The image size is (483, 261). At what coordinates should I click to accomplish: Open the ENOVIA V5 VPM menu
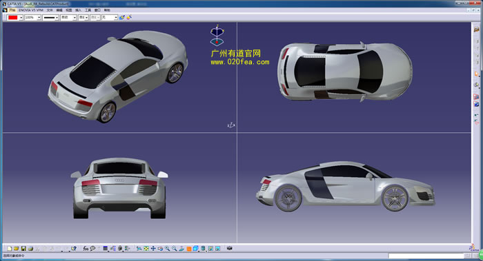point(31,10)
